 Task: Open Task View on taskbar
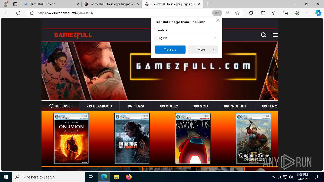(91, 177)
